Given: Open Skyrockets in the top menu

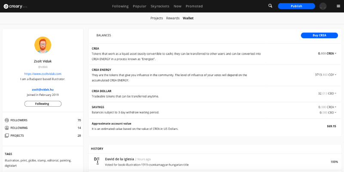Looking at the screenshot, I should [x=160, y=6].
